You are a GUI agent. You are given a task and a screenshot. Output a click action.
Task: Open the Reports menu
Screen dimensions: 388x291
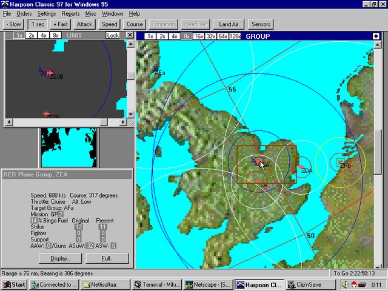click(70, 13)
